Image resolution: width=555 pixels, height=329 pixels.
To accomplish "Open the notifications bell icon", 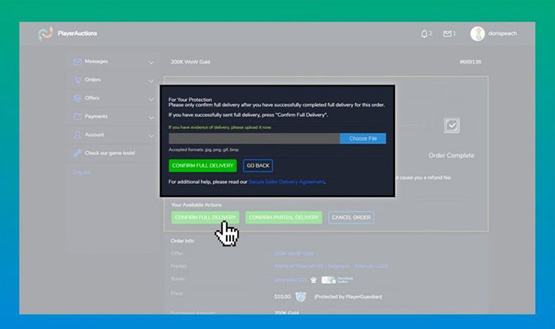I will coord(424,34).
